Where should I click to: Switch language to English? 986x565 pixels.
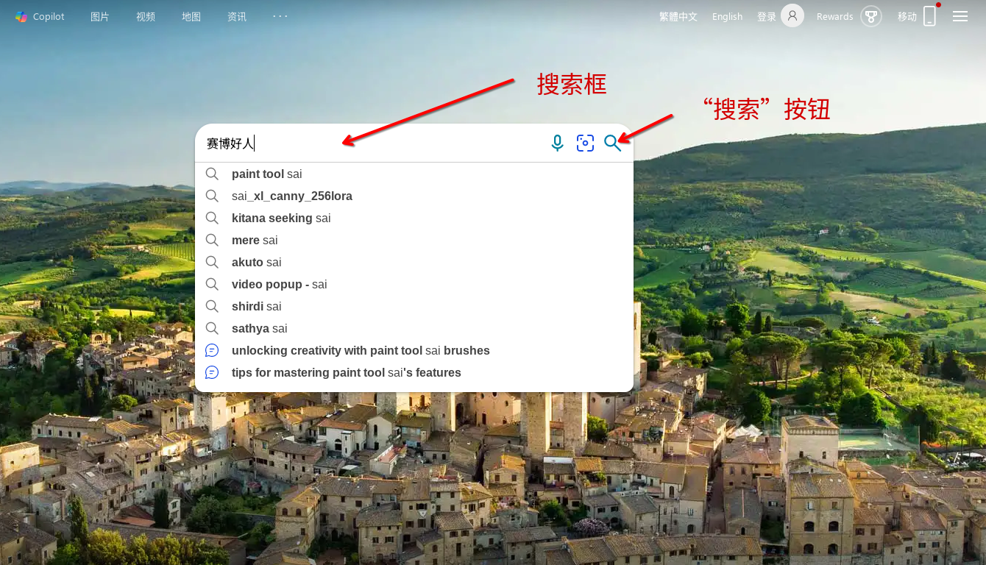click(727, 16)
